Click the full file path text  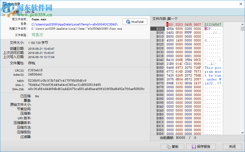(x=76, y=29)
